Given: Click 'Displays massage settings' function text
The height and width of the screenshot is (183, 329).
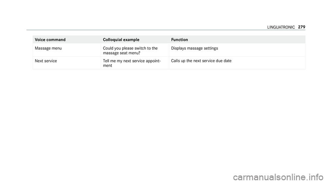Looking at the screenshot, I should [195, 48].
